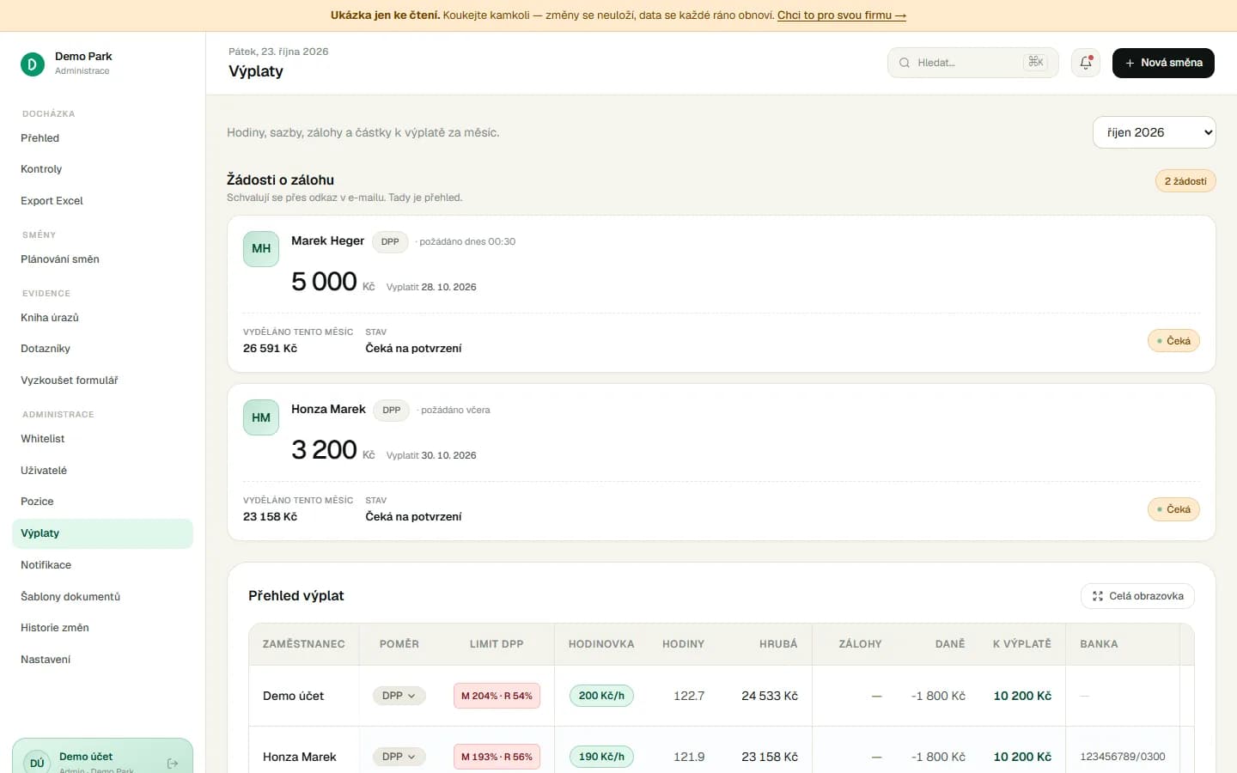1237x773 pixels.
Task: Open the DPP dropdown for Demo účet
Action: coord(399,696)
